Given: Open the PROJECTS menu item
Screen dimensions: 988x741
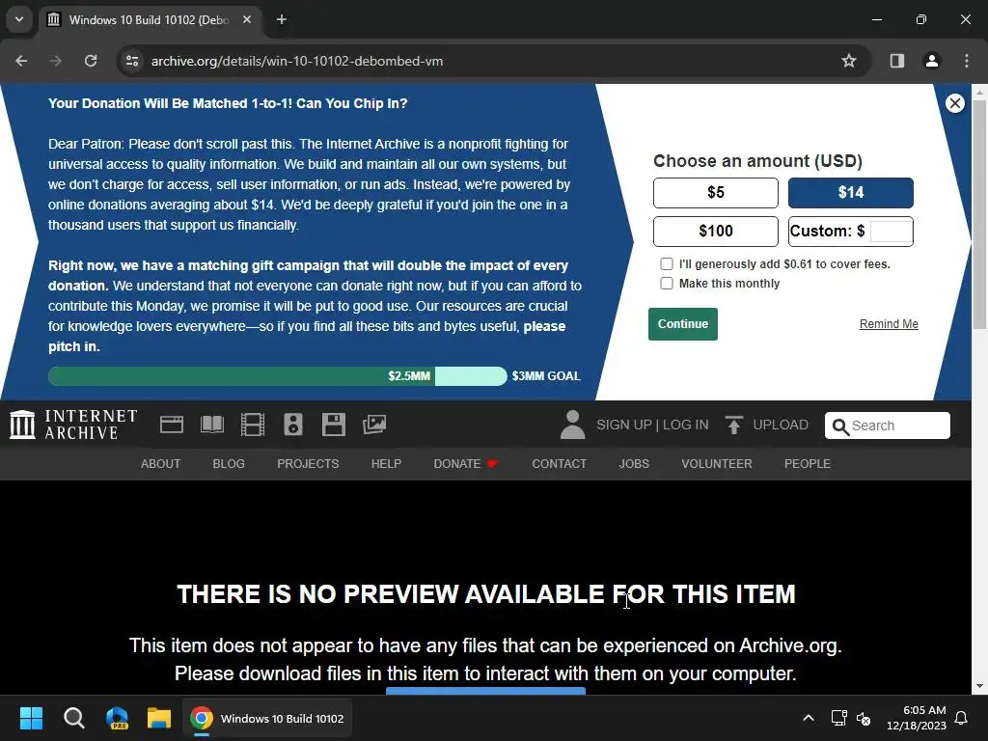Looking at the screenshot, I should click(308, 464).
